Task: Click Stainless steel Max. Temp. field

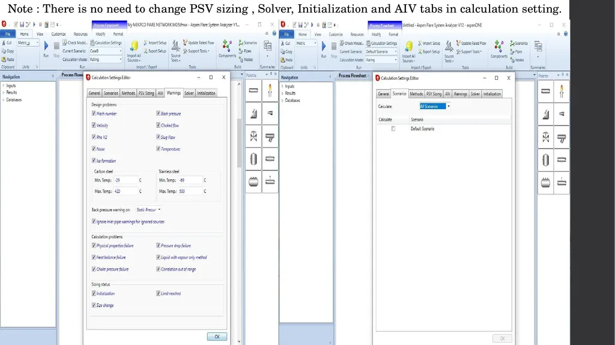Action: pos(190,191)
